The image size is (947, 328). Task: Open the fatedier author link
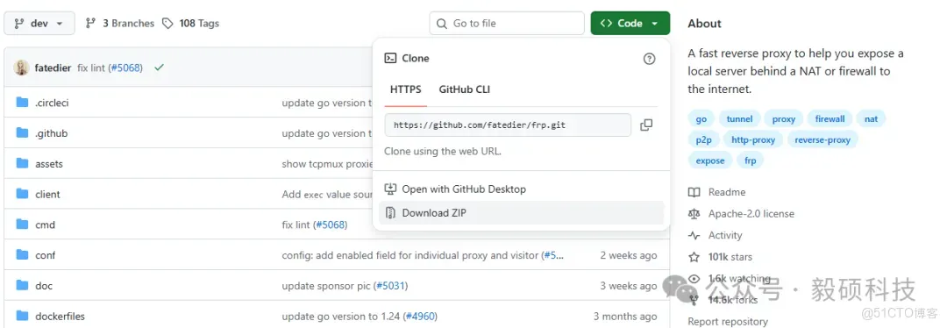53,68
